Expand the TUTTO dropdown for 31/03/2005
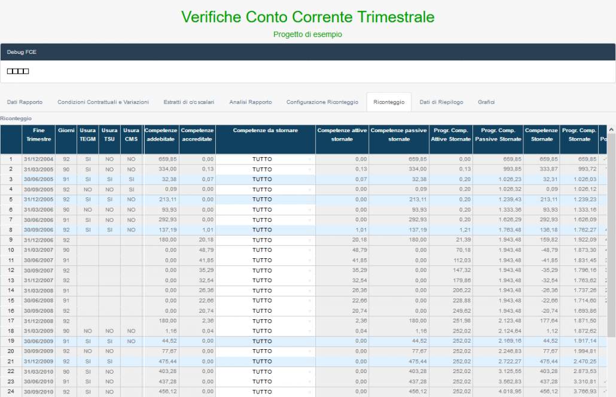 coord(266,169)
